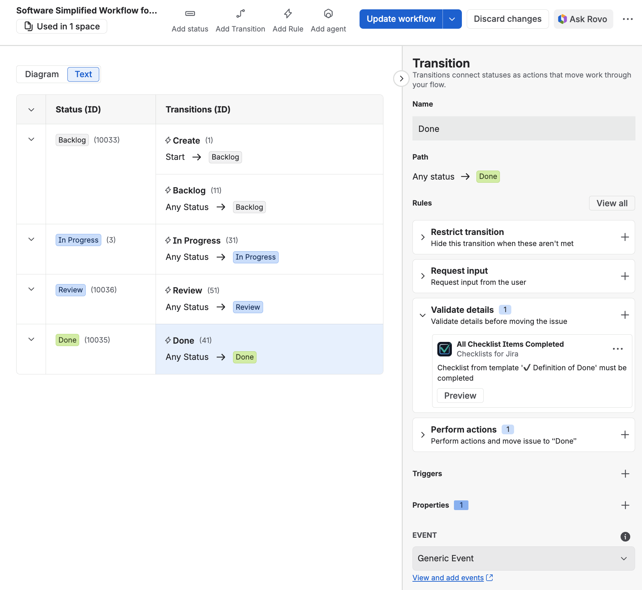Screen dimensions: 642x590
Task: Click the Review transition lightning icon
Action: (x=168, y=290)
